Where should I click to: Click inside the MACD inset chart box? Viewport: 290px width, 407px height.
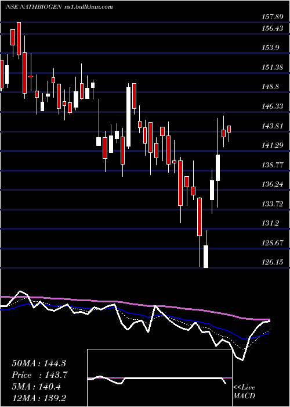tap(159, 378)
